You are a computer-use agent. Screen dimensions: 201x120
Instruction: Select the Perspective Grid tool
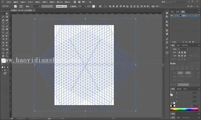7,39
